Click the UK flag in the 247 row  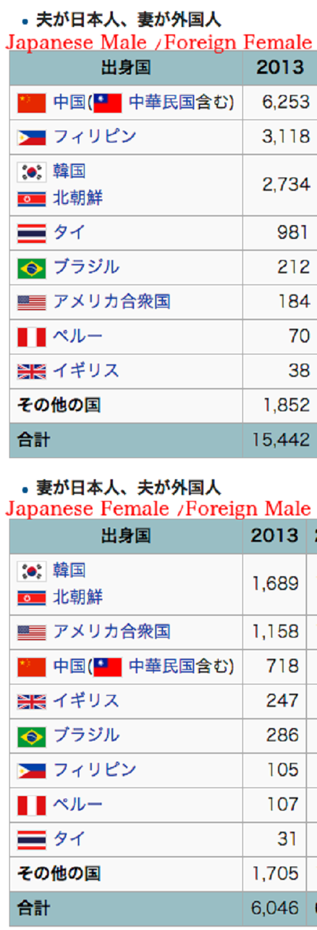(32, 701)
